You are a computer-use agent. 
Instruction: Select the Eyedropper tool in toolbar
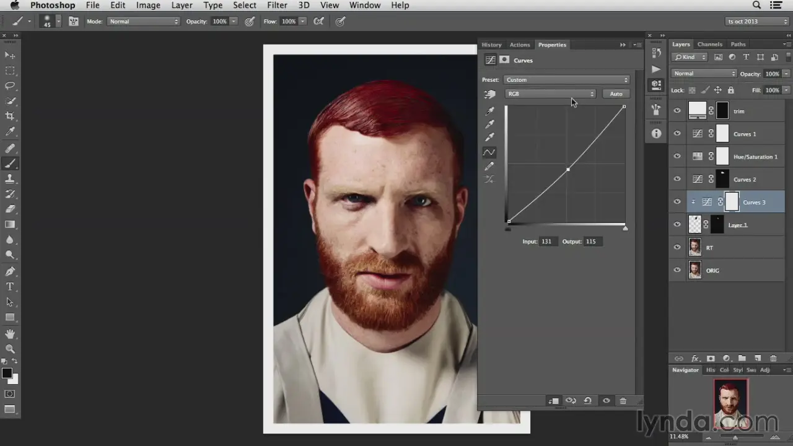(10, 131)
